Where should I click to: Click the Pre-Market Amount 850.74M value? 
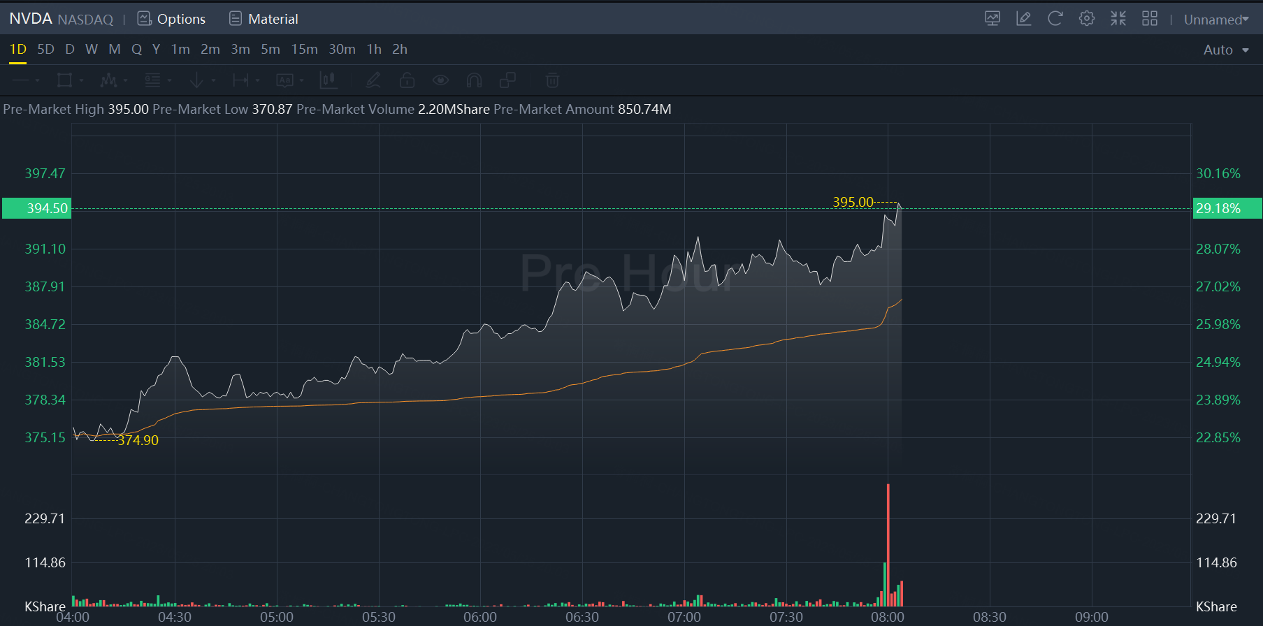644,109
